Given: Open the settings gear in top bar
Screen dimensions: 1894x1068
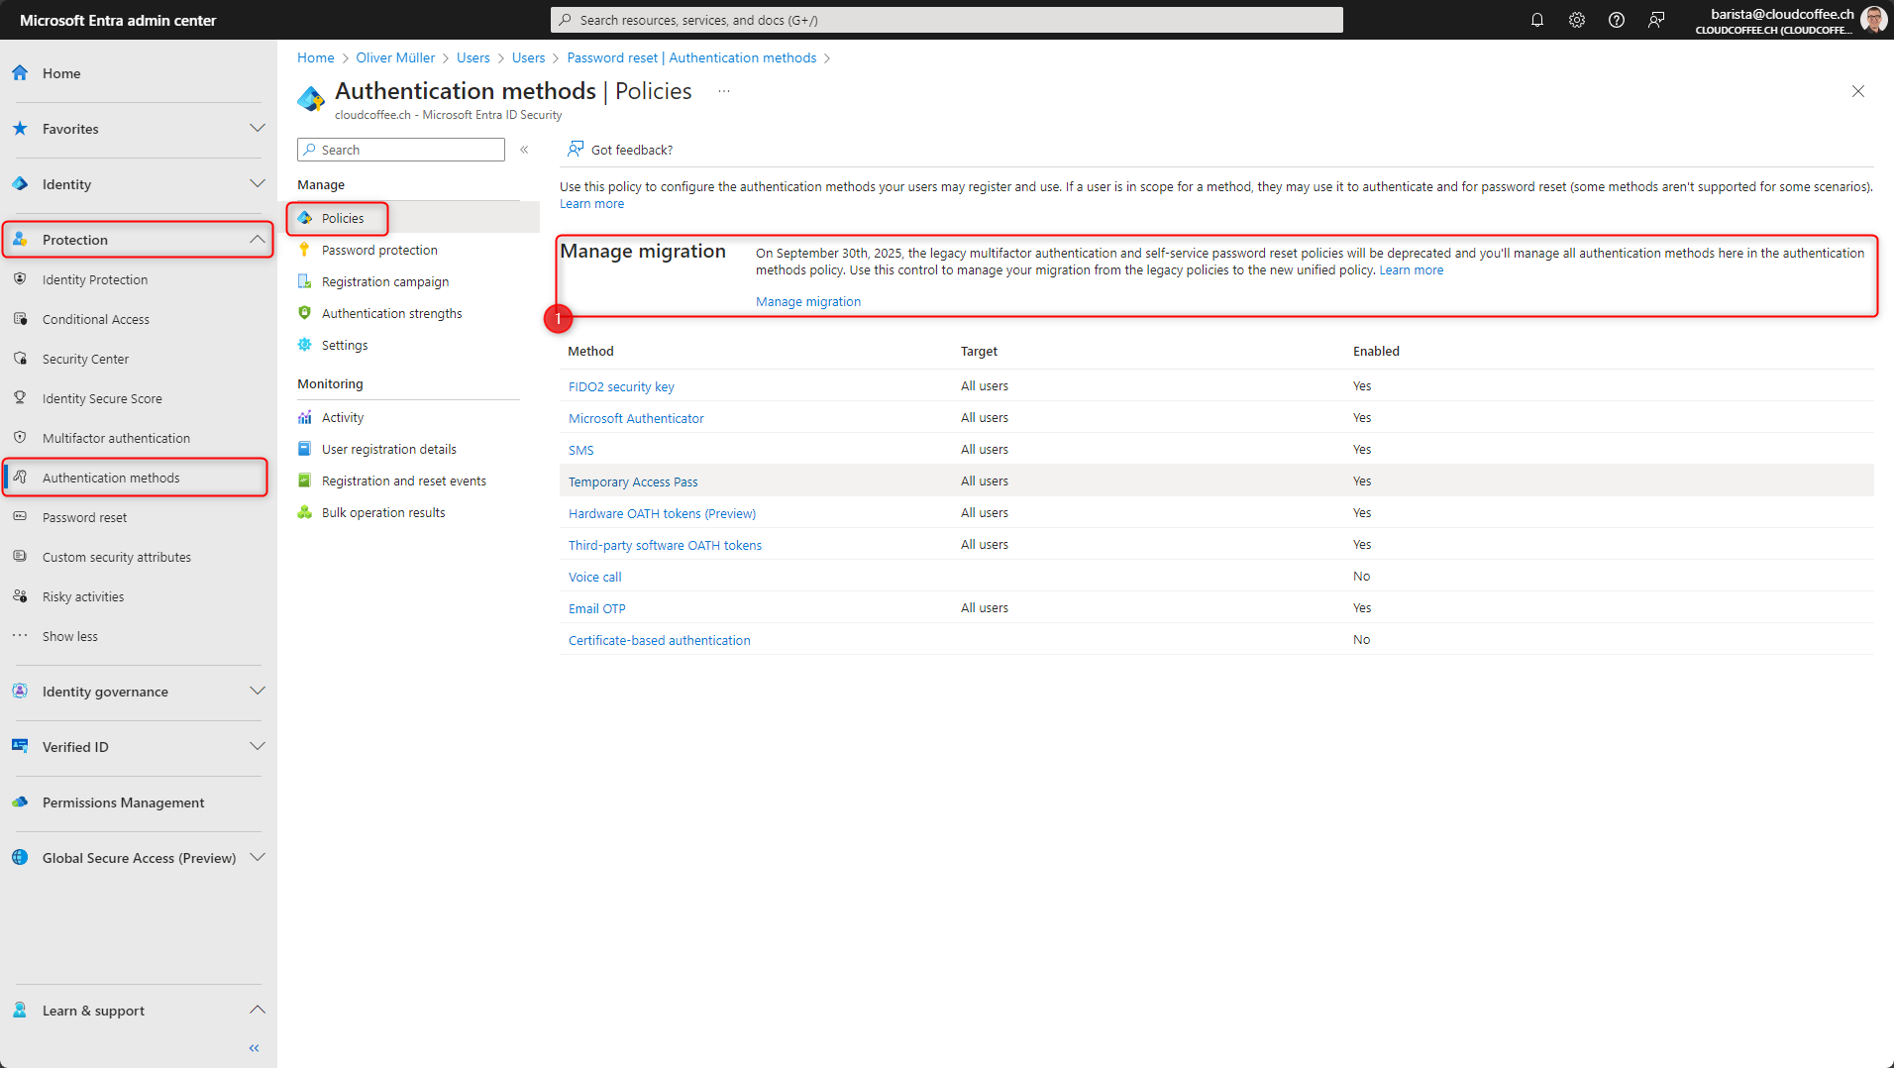Looking at the screenshot, I should (x=1577, y=20).
